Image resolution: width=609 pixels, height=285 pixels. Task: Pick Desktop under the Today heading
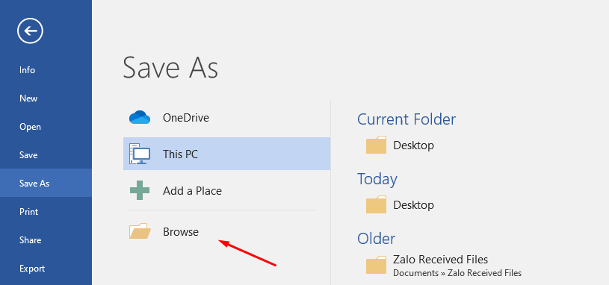point(413,204)
